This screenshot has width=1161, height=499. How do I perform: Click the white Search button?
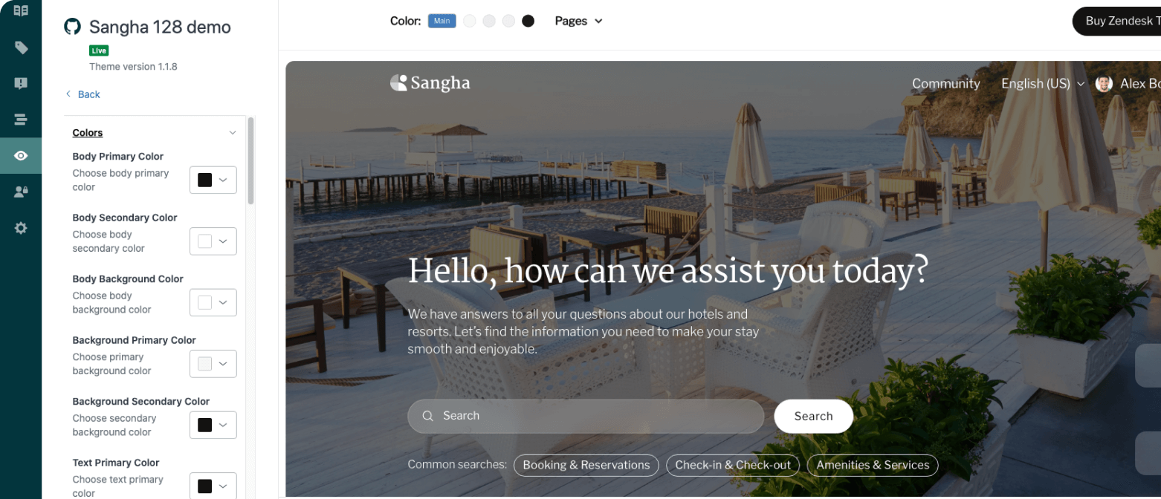[x=813, y=416]
